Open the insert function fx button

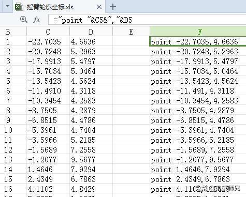[36, 20]
